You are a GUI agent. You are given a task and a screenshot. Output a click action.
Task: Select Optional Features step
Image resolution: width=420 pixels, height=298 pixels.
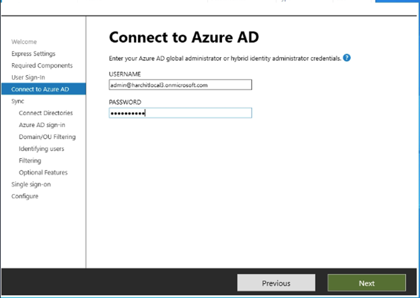43,172
